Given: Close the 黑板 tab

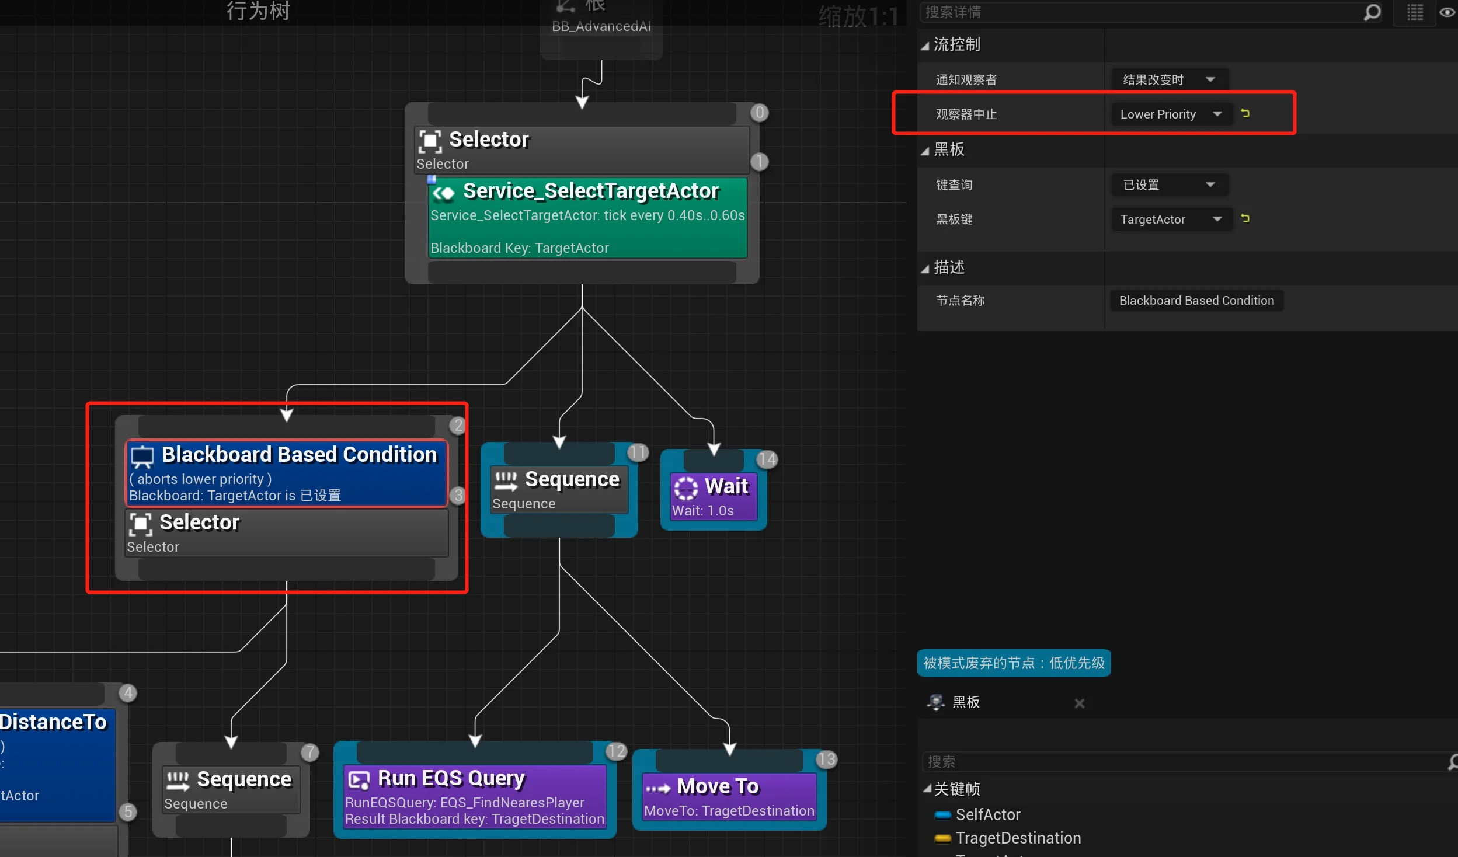Looking at the screenshot, I should point(1079,703).
